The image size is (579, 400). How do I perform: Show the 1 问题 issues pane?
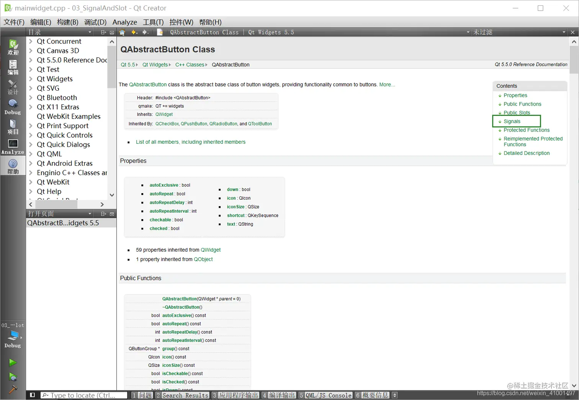point(142,395)
